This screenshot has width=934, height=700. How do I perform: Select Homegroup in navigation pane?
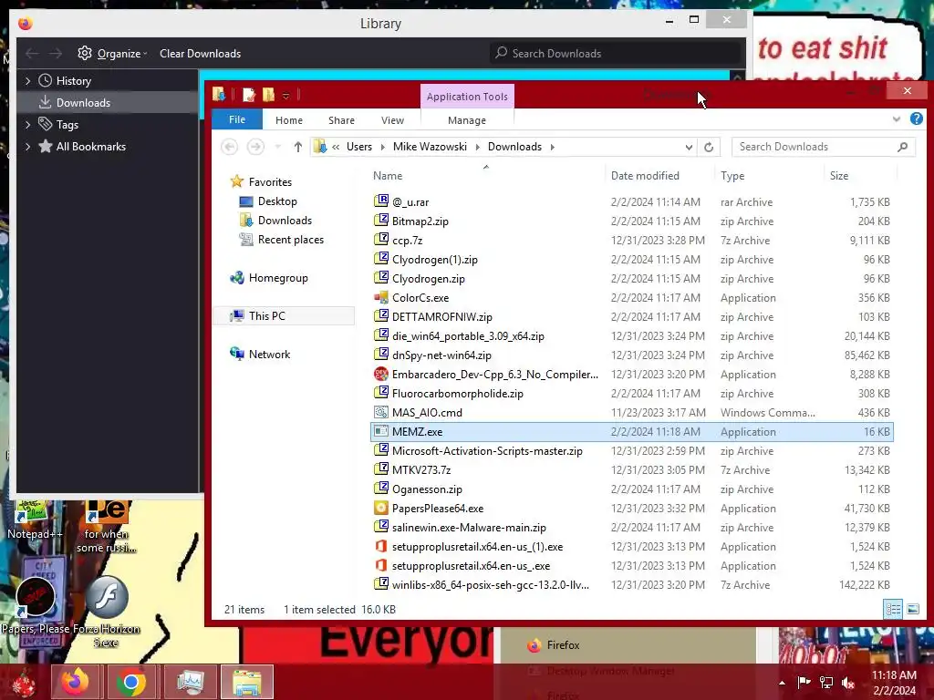tap(278, 277)
